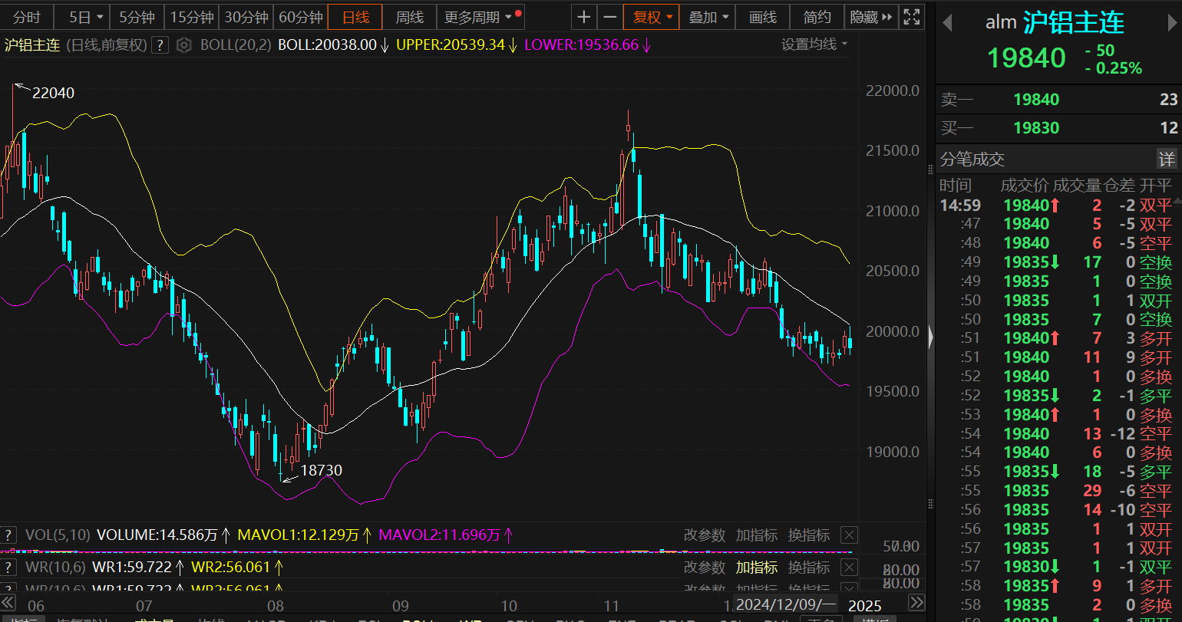Go to previous contract with left arrow
Screen dimensions: 1182x622
pyautogui.click(x=947, y=22)
